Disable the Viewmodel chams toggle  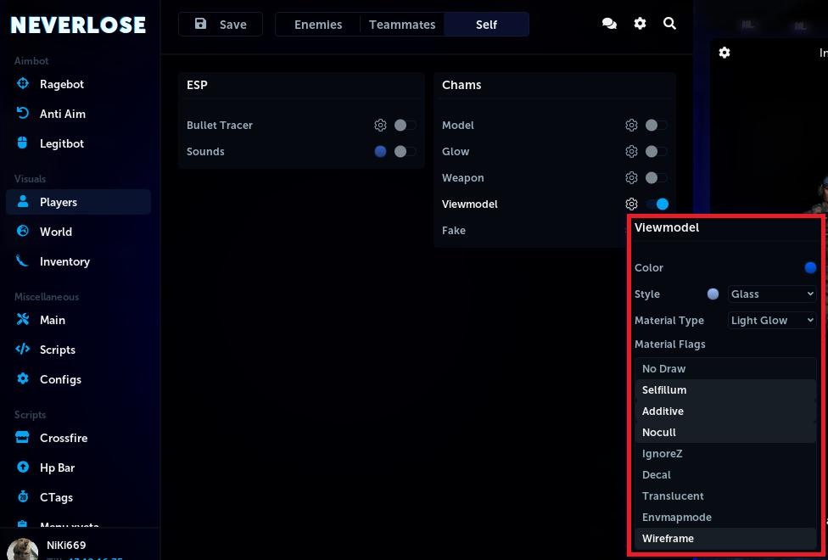pos(657,204)
